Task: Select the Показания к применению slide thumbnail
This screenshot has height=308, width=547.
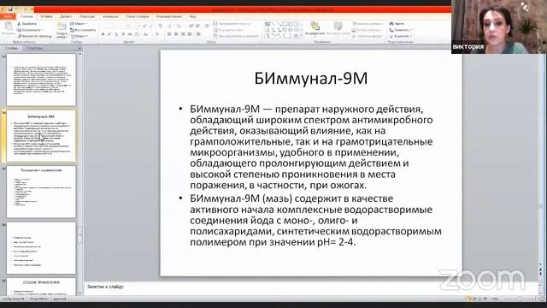Action: [x=41, y=192]
